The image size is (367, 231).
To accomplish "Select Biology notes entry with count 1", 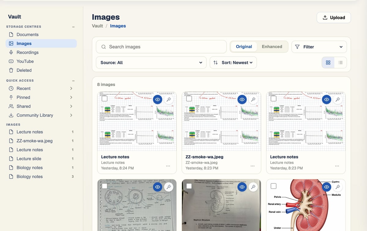I will pos(41,167).
